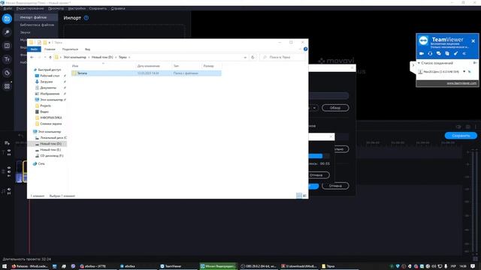Click the Обзор browse button

tap(335, 108)
